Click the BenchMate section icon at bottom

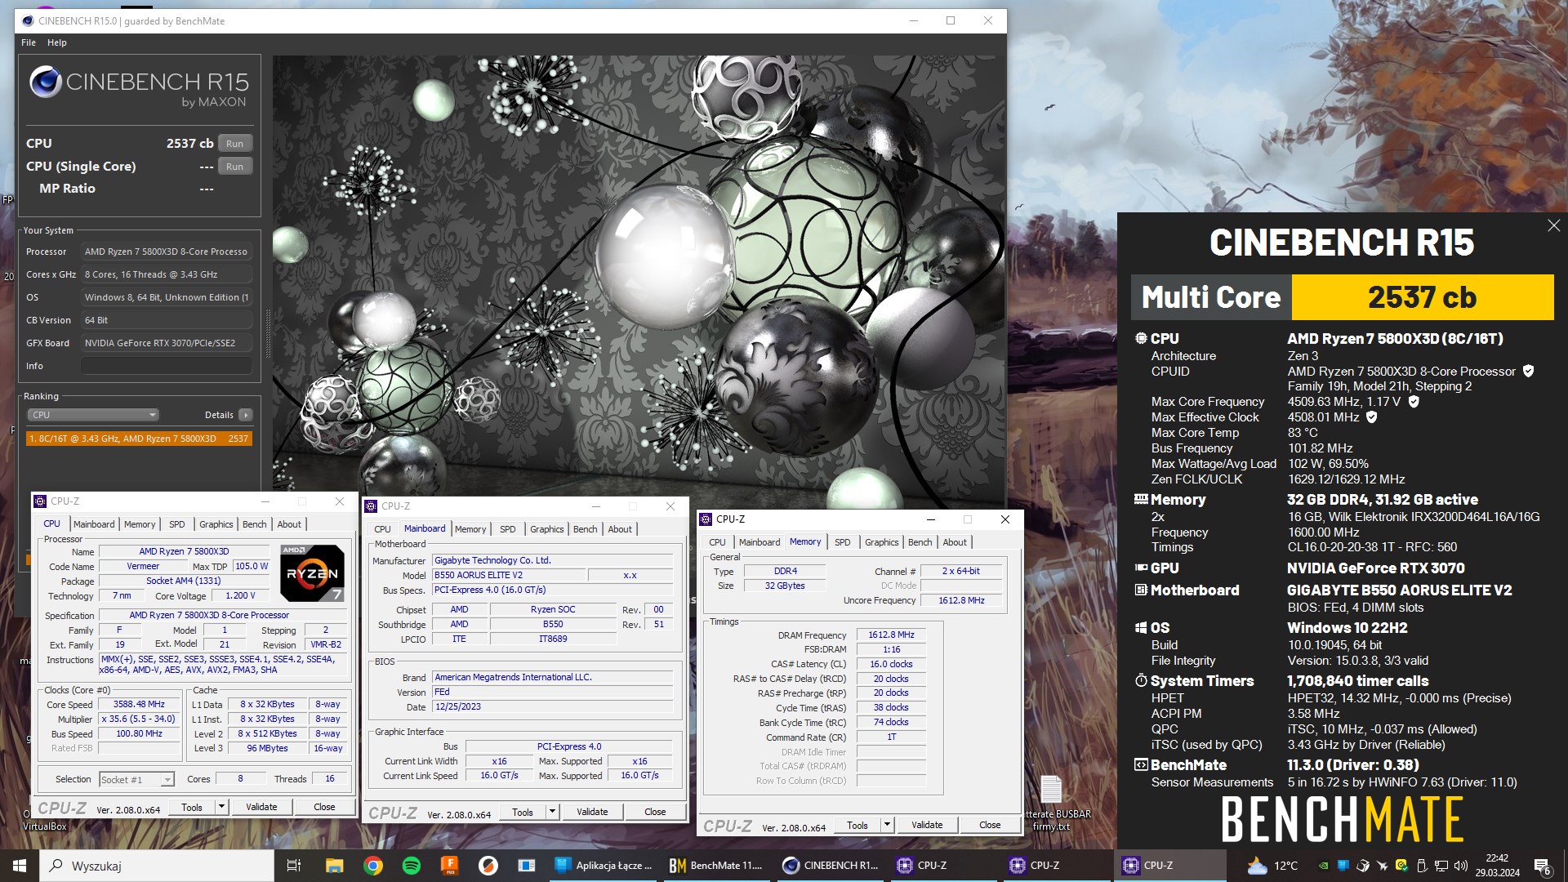(1141, 764)
